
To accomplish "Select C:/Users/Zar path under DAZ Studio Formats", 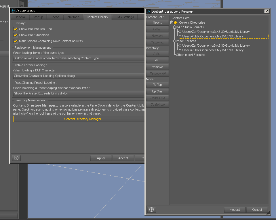I will point(214,32).
